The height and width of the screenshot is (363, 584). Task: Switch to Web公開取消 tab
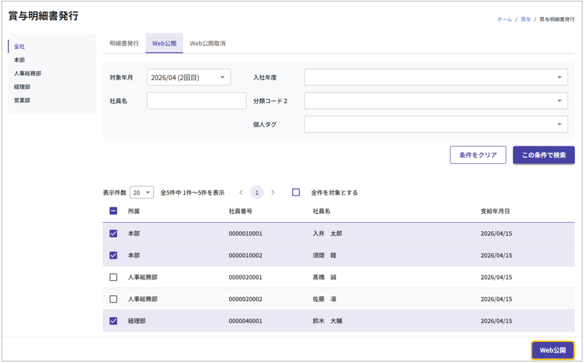click(207, 43)
